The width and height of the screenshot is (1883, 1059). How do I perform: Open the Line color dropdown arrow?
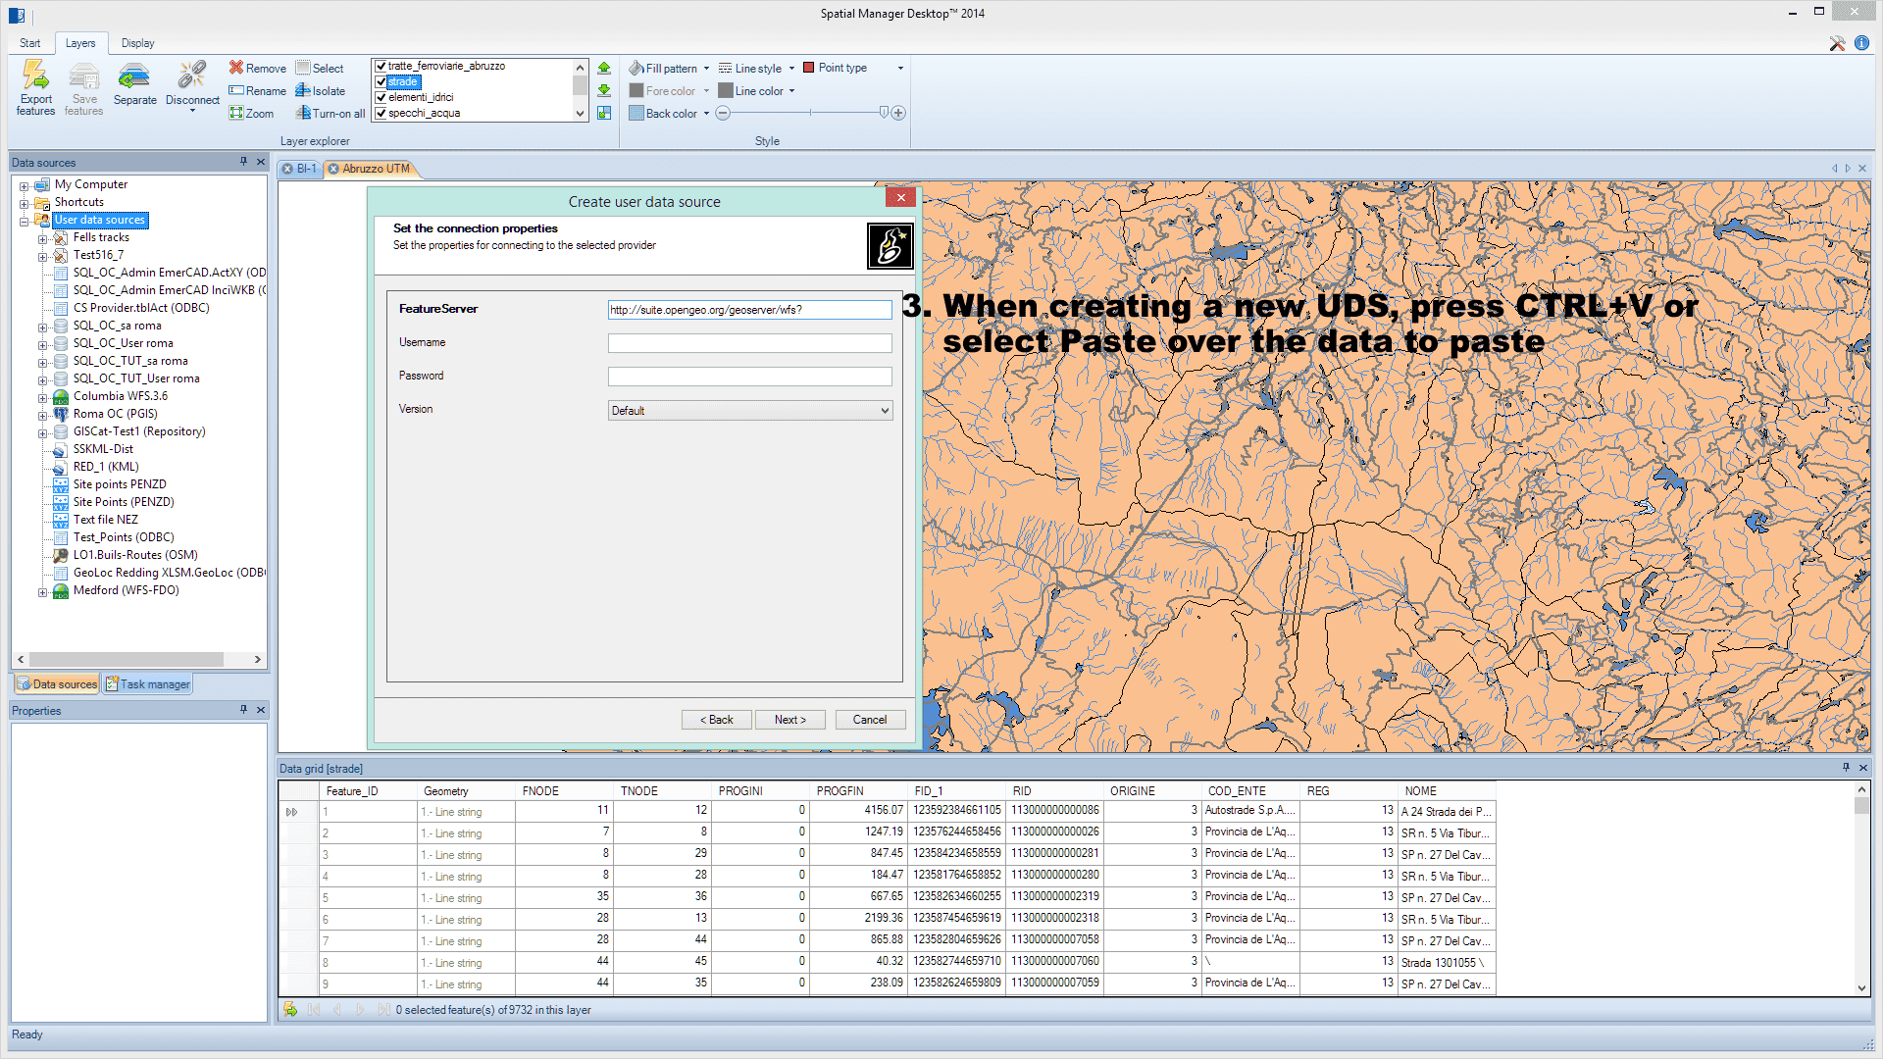click(x=792, y=90)
